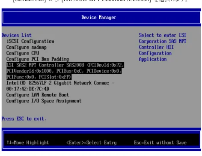Open Configure sadump entry

tap(27, 47)
